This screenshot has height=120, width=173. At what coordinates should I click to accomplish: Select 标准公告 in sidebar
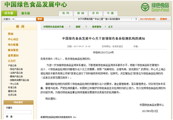12,88
